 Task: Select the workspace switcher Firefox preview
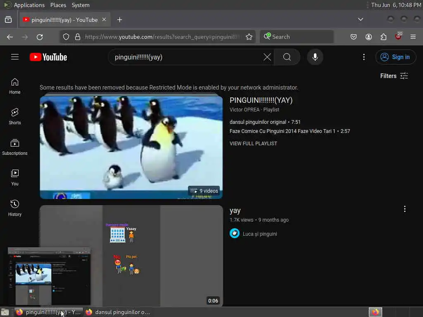coord(375,312)
